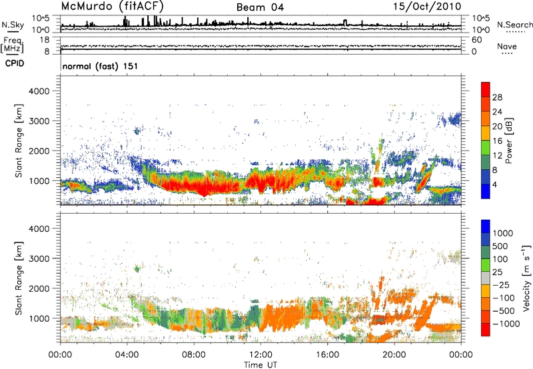Click '1000' on the velocity panel range axis
533x369 pixels.
[39, 318]
